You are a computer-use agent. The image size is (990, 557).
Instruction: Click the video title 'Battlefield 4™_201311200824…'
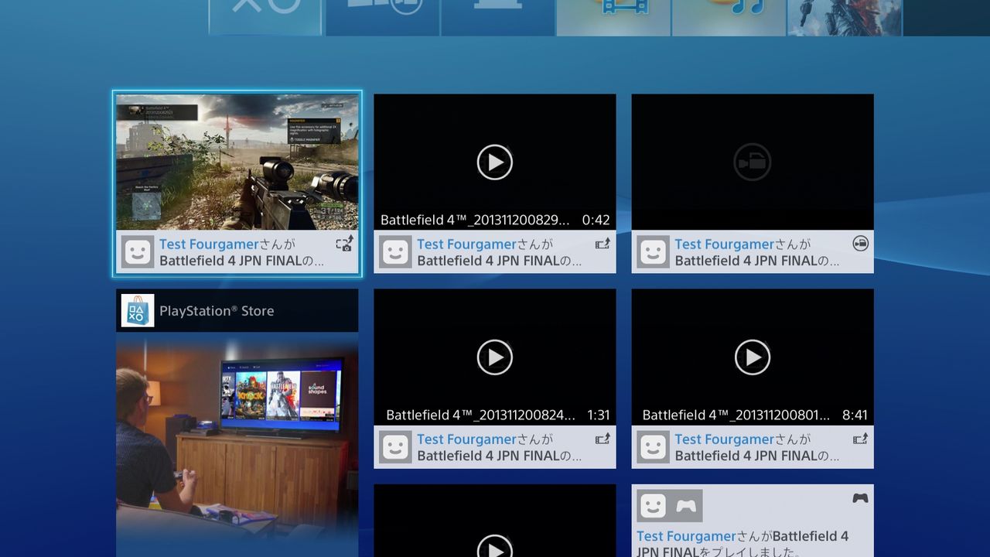(x=481, y=415)
